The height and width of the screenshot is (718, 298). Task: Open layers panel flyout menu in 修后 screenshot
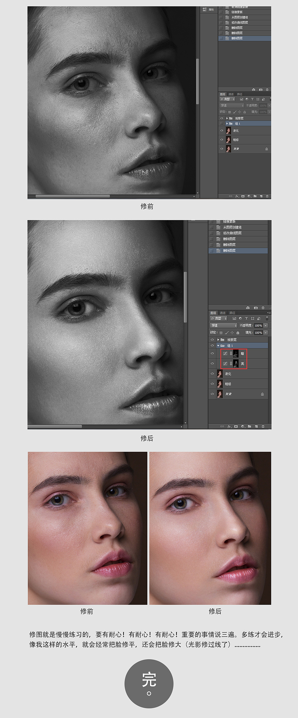click(269, 313)
